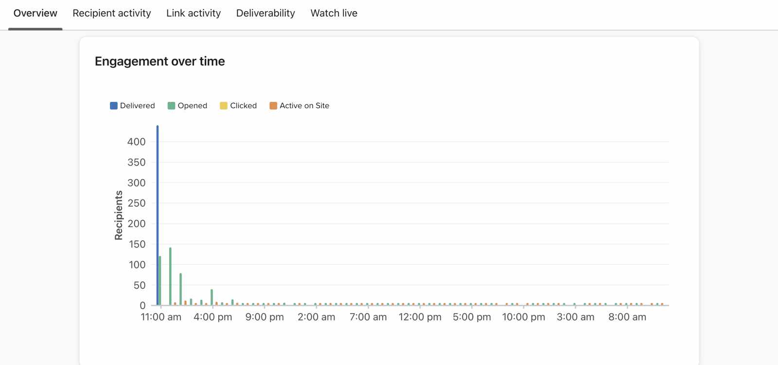Click the 11:00 am x-axis label
This screenshot has height=365, width=778.
(x=161, y=317)
